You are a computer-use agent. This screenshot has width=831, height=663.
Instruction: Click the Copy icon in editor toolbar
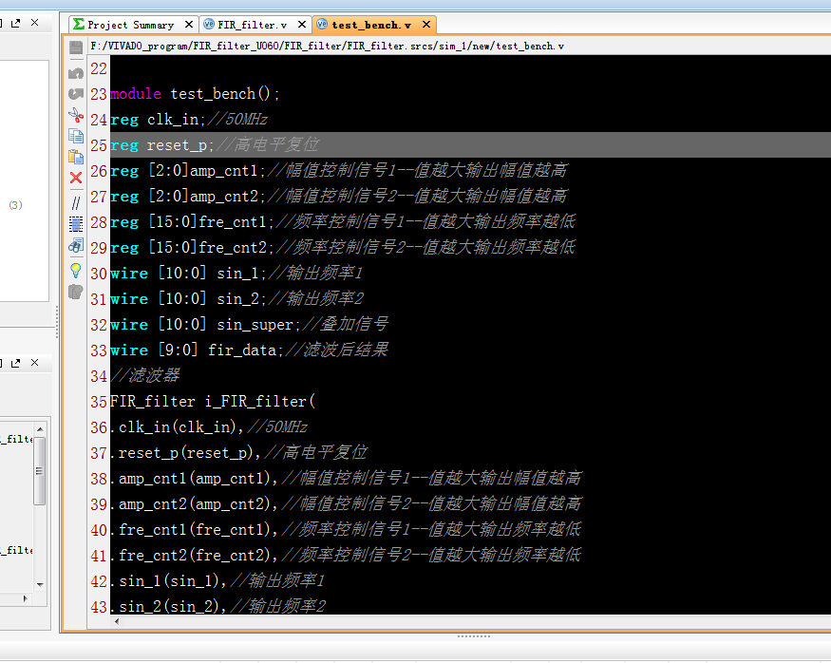(76, 136)
